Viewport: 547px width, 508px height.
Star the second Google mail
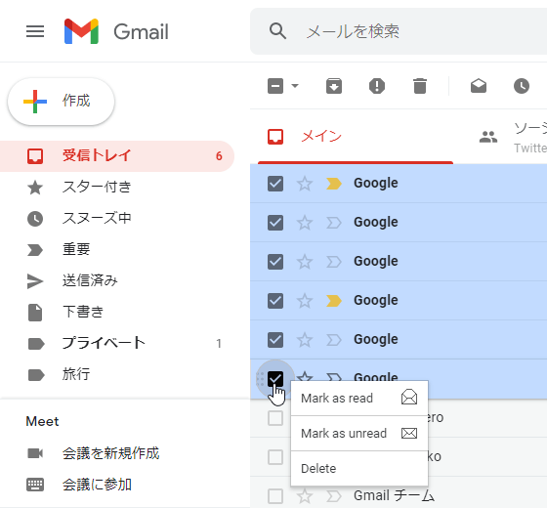[304, 223]
